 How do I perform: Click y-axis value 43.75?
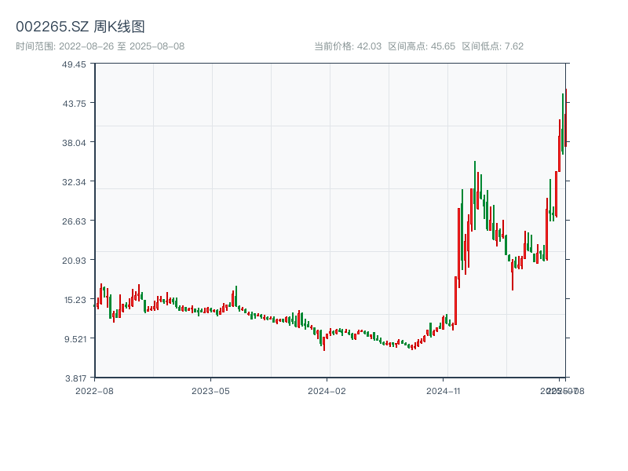[x=74, y=104]
